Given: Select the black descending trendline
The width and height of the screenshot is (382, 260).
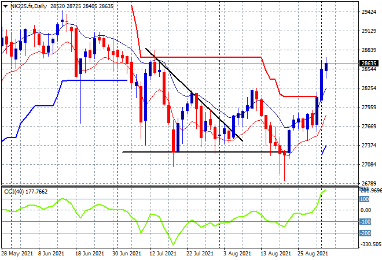Looking at the screenshot, I should coord(194,95).
